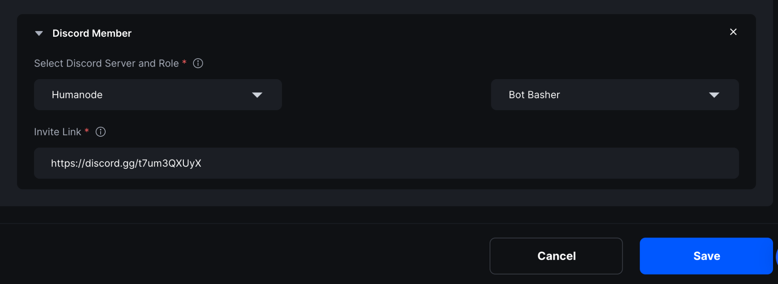Click the Select Discord Server and Role label
778x284 pixels.
pyautogui.click(x=106, y=63)
